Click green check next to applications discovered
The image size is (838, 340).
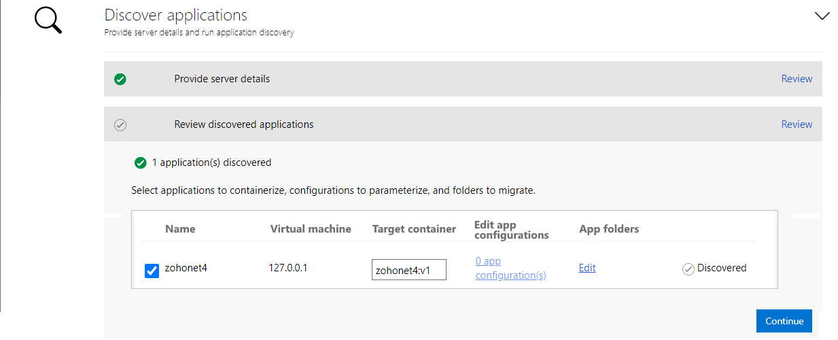pyautogui.click(x=141, y=163)
